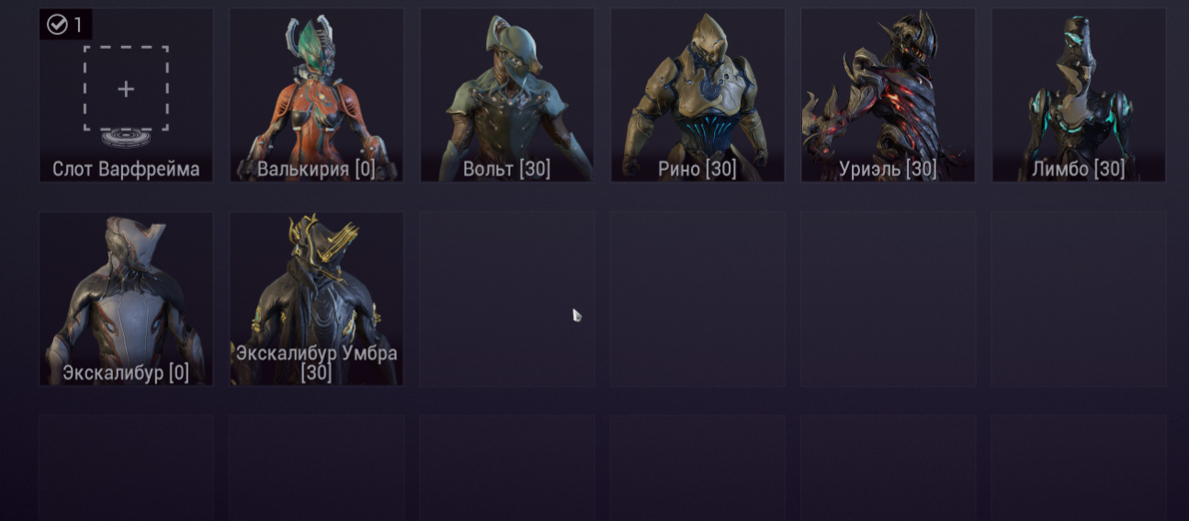
Task: Click the plus icon in dashed square
Action: pos(126,89)
